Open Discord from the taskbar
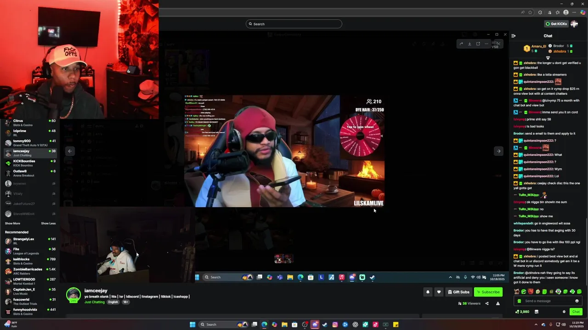The width and height of the screenshot is (588, 330). point(315,324)
